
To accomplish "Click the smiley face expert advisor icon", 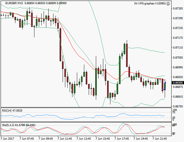I will tap(168, 4).
